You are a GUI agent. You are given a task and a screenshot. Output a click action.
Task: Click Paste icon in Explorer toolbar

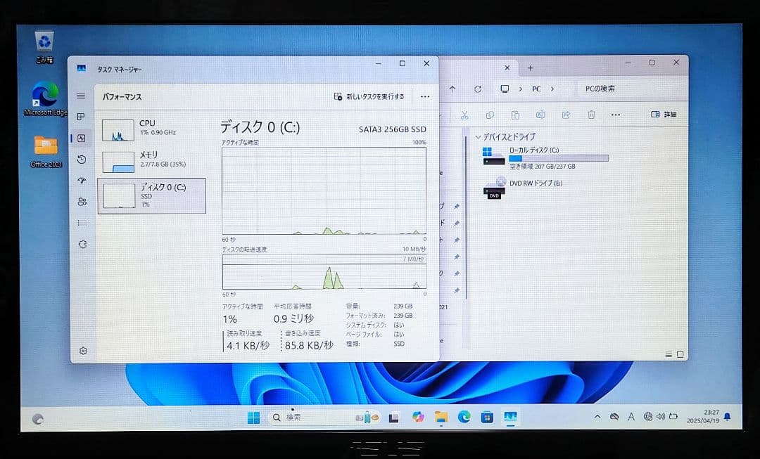[515, 115]
